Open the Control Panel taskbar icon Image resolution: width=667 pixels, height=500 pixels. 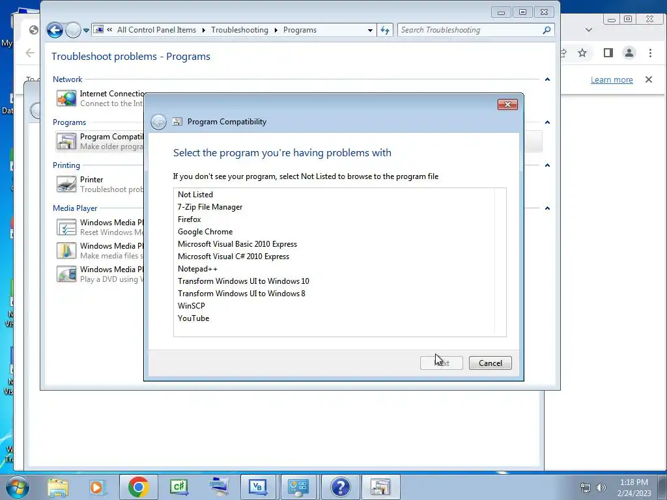(300, 487)
